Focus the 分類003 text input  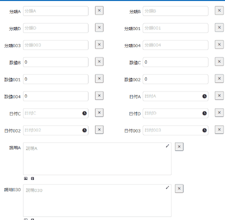pyautogui.click(x=55, y=45)
